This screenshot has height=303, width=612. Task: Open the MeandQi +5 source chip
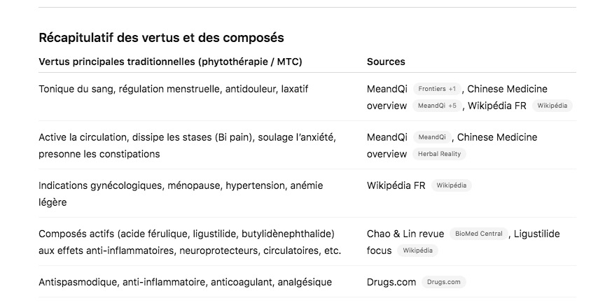[x=437, y=106]
